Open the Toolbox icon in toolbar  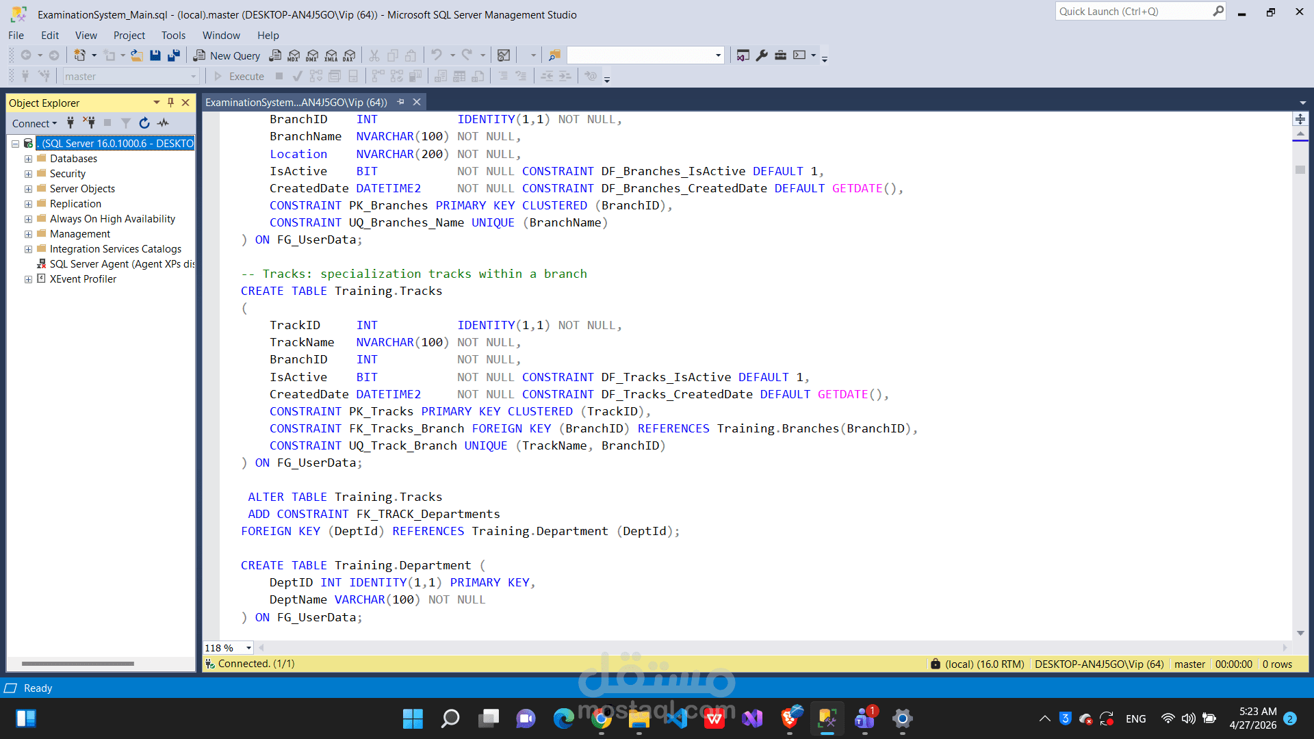coord(780,55)
